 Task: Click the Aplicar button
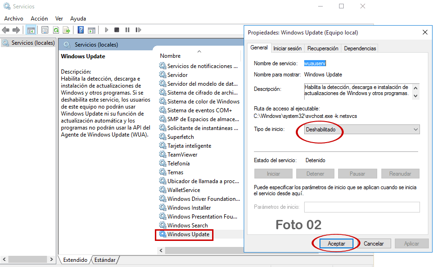click(x=412, y=244)
